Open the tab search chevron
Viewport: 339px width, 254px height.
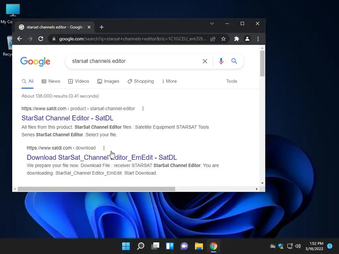212,23
